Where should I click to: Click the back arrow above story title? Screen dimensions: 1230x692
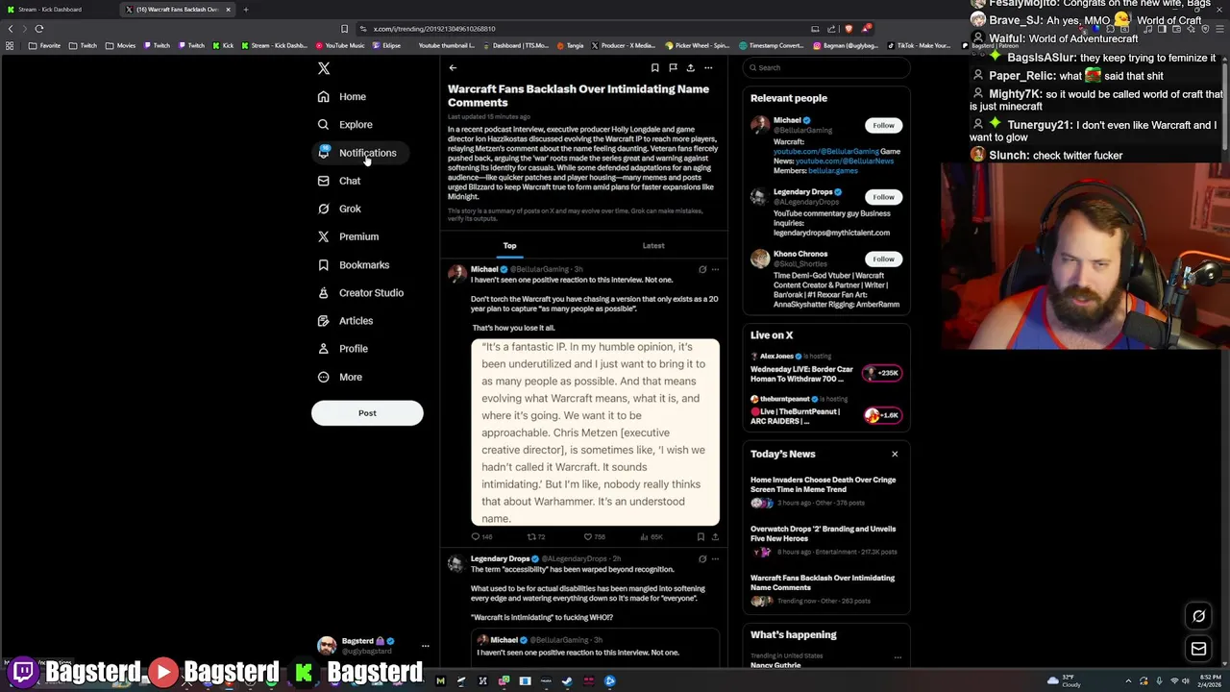click(x=453, y=67)
